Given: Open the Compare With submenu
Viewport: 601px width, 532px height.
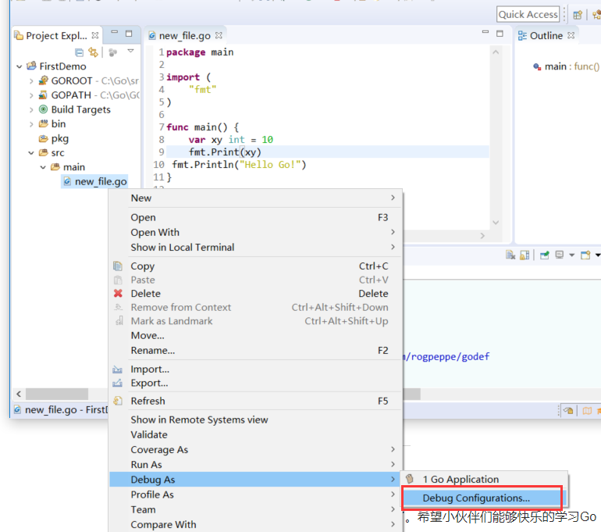Looking at the screenshot, I should click(256, 525).
